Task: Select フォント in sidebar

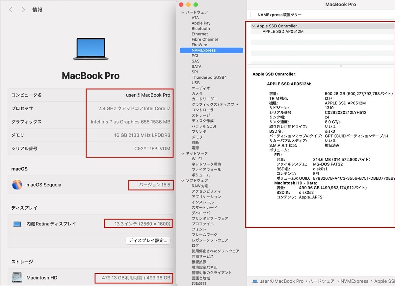Action: pyautogui.click(x=199, y=229)
